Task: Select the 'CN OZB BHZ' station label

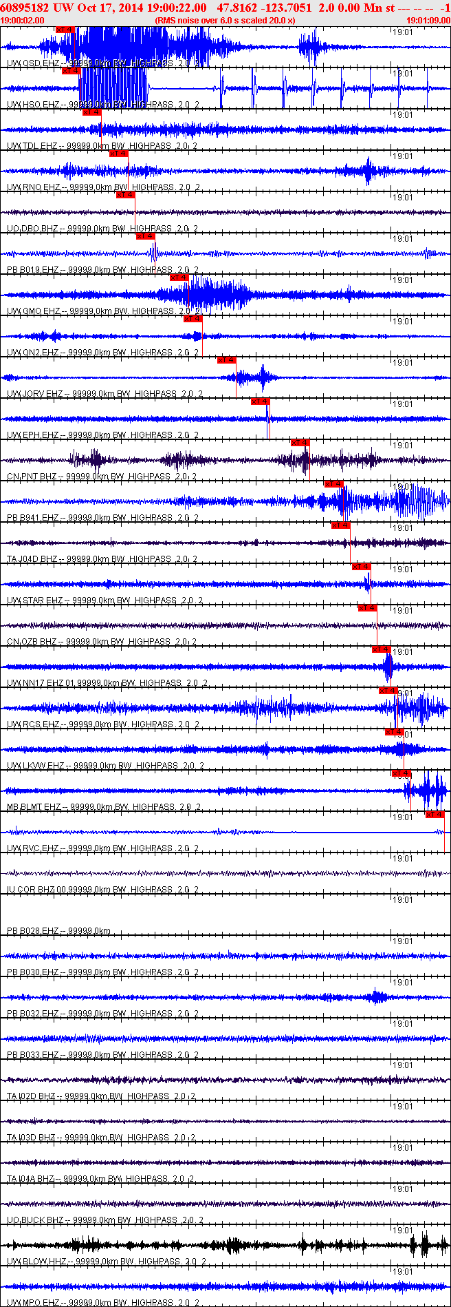Action: pyautogui.click(x=32, y=642)
